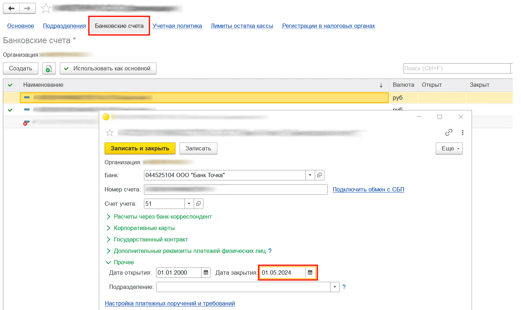Screen dimensions: 521x310
Task: Open the Счет учета account card icon
Action: pyautogui.click(x=198, y=204)
